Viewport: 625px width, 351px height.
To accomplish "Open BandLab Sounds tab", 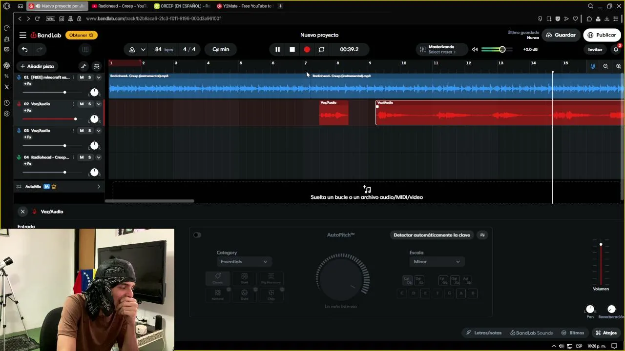I will 531,333.
